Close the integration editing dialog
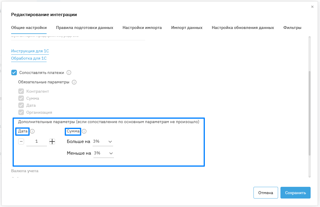320x207 pixels. click(312, 7)
